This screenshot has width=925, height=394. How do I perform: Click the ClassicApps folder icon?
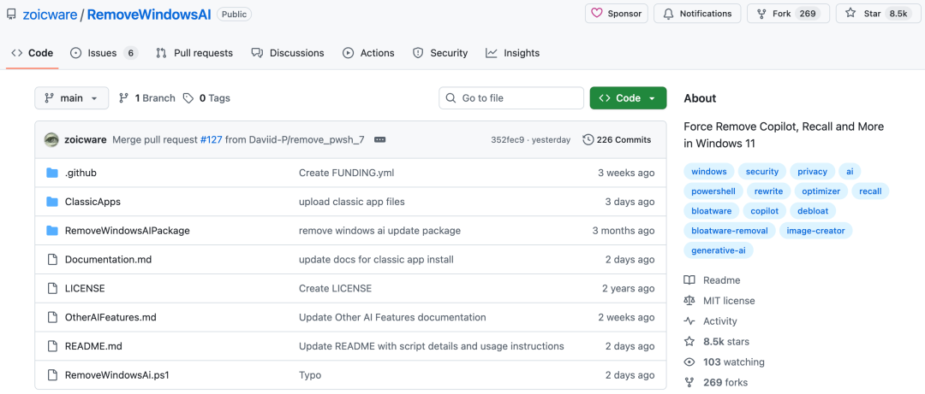click(51, 202)
